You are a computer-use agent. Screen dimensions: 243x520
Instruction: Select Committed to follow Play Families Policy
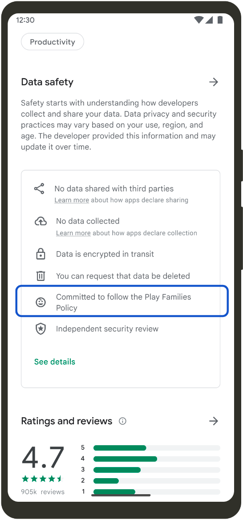[x=122, y=302]
